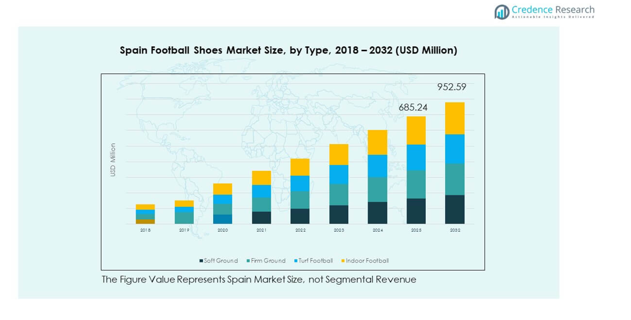Select the Indoor Football legend label
Screen dimensions: 631x320
[367, 261]
